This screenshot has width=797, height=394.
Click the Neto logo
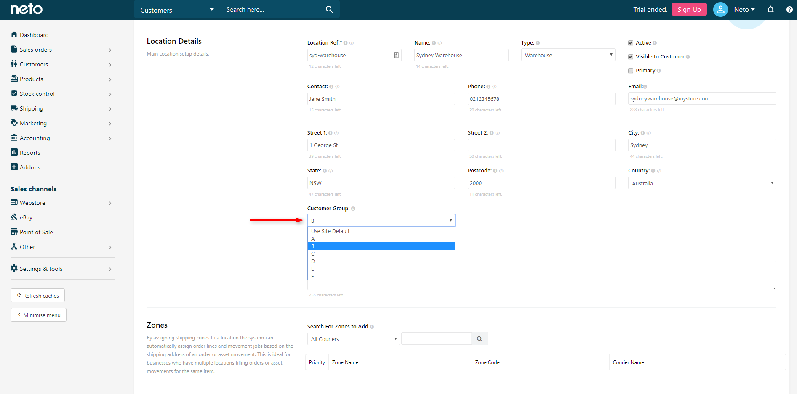click(26, 9)
